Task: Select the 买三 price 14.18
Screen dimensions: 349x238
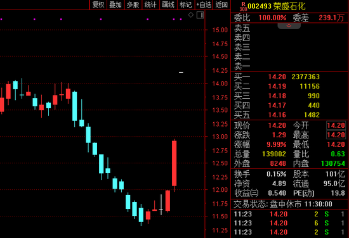Action: (277, 96)
